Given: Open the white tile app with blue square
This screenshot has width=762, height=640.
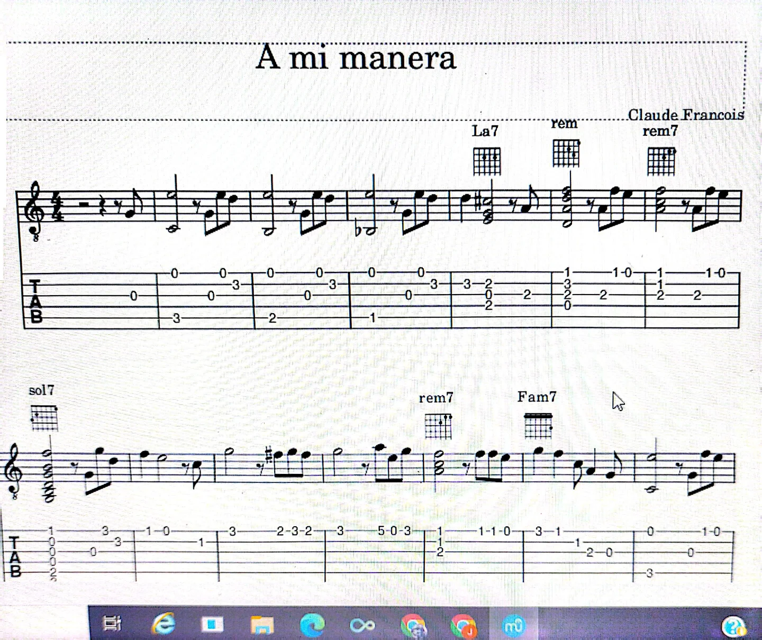Looking at the screenshot, I should (x=212, y=625).
